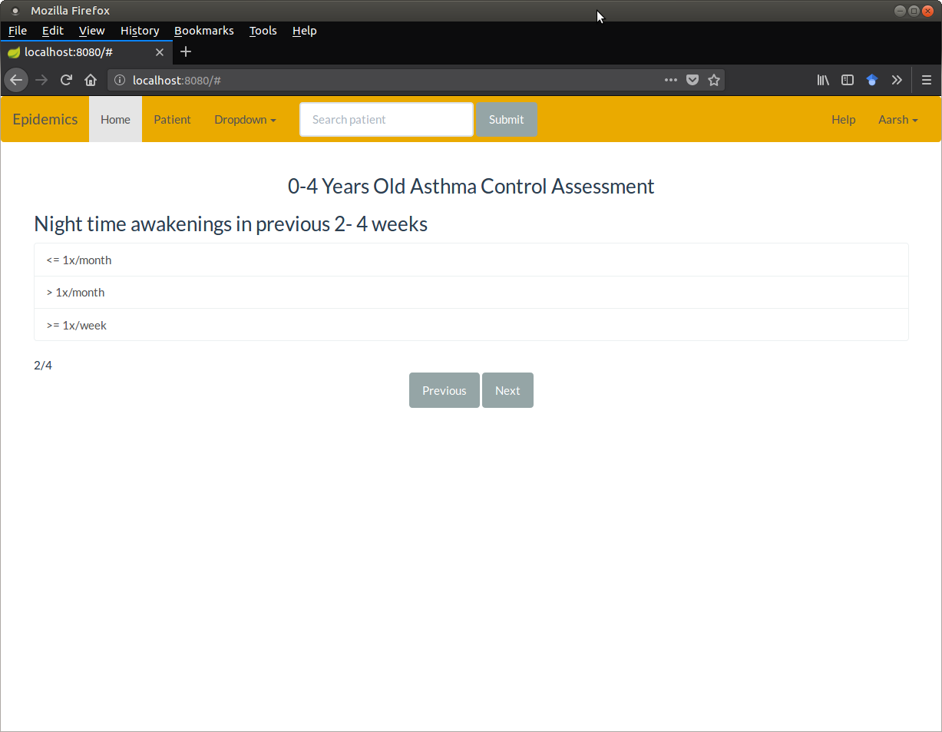942x732 pixels.
Task: Open the Tools menu
Action: (x=263, y=31)
